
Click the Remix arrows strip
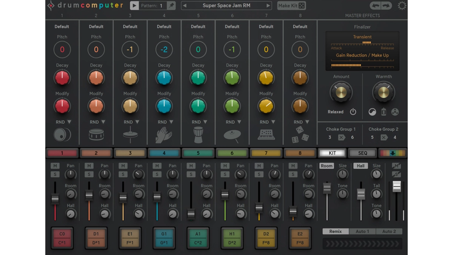pyautogui.click(x=362, y=244)
